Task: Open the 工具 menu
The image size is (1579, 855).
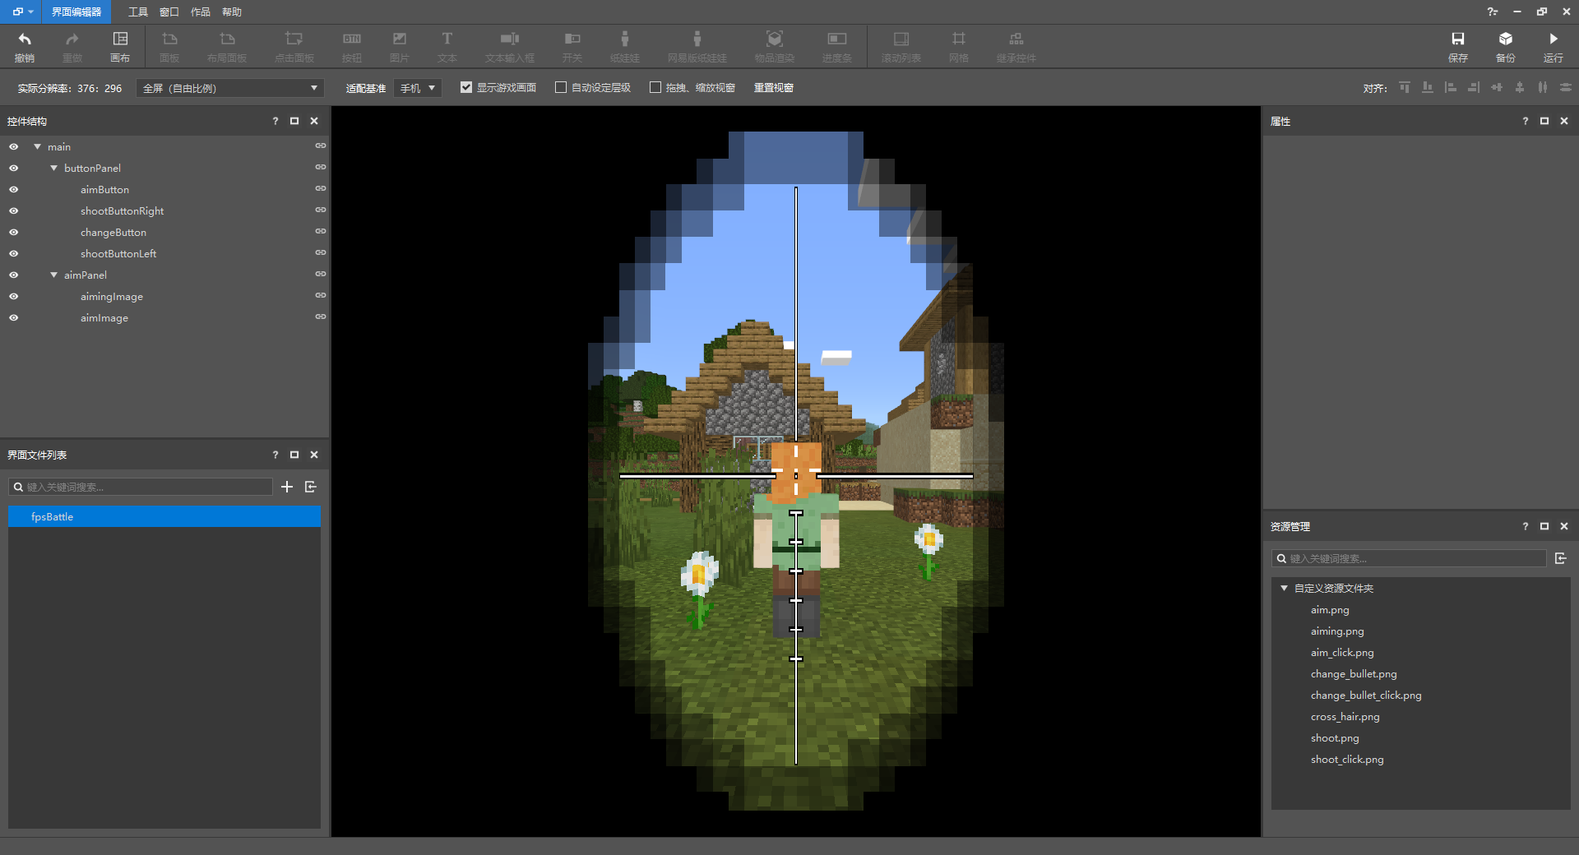Action: click(x=137, y=12)
